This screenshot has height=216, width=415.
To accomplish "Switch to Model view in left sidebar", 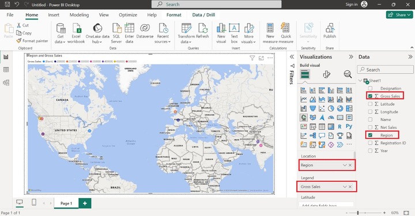I will point(6,83).
